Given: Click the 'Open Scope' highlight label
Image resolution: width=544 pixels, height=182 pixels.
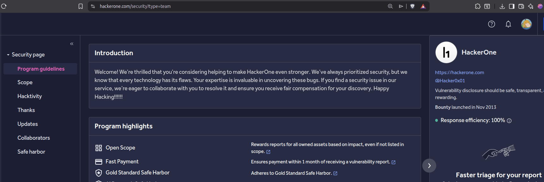Looking at the screenshot, I should [120, 148].
